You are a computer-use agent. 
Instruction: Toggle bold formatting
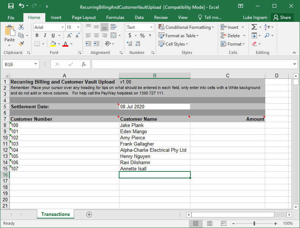[37, 35]
